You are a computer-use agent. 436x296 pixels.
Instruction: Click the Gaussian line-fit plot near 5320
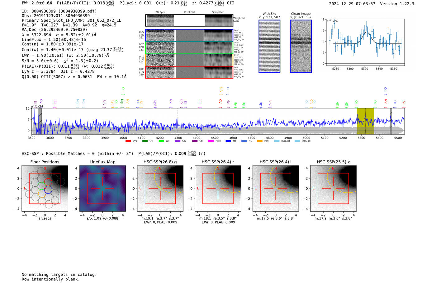tap(365, 42)
